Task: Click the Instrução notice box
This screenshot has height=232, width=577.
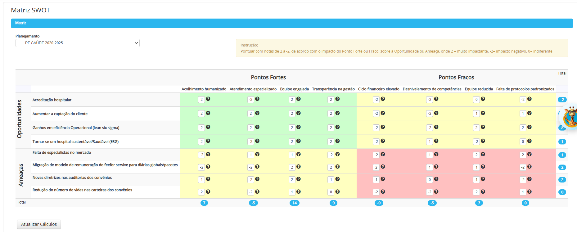Action: pyautogui.click(x=402, y=48)
